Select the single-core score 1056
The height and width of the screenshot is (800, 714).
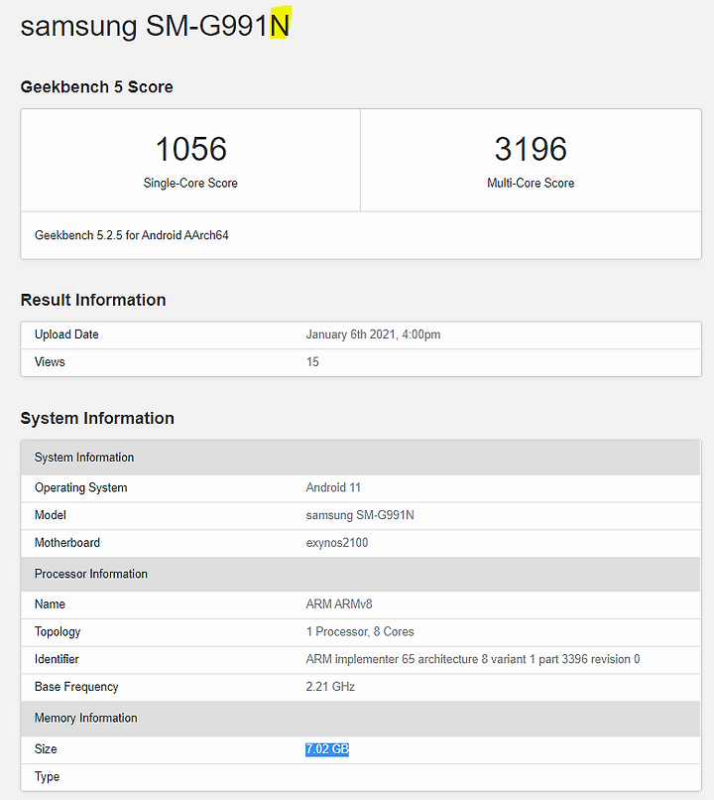click(190, 149)
